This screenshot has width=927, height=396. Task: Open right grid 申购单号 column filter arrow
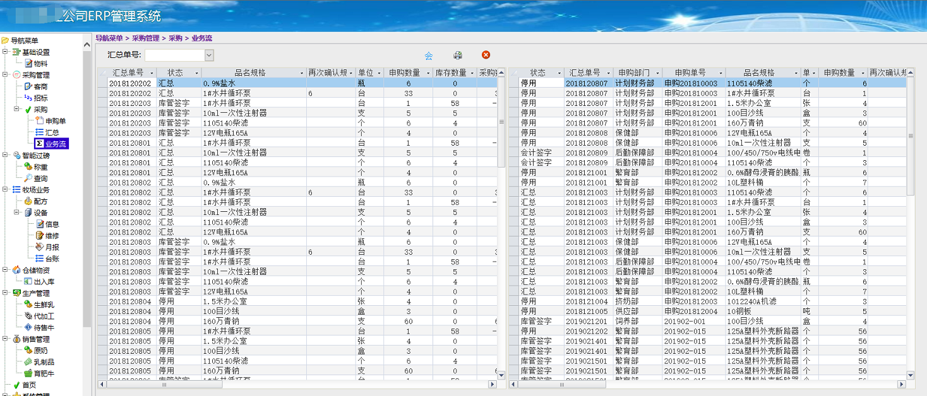[721, 73]
